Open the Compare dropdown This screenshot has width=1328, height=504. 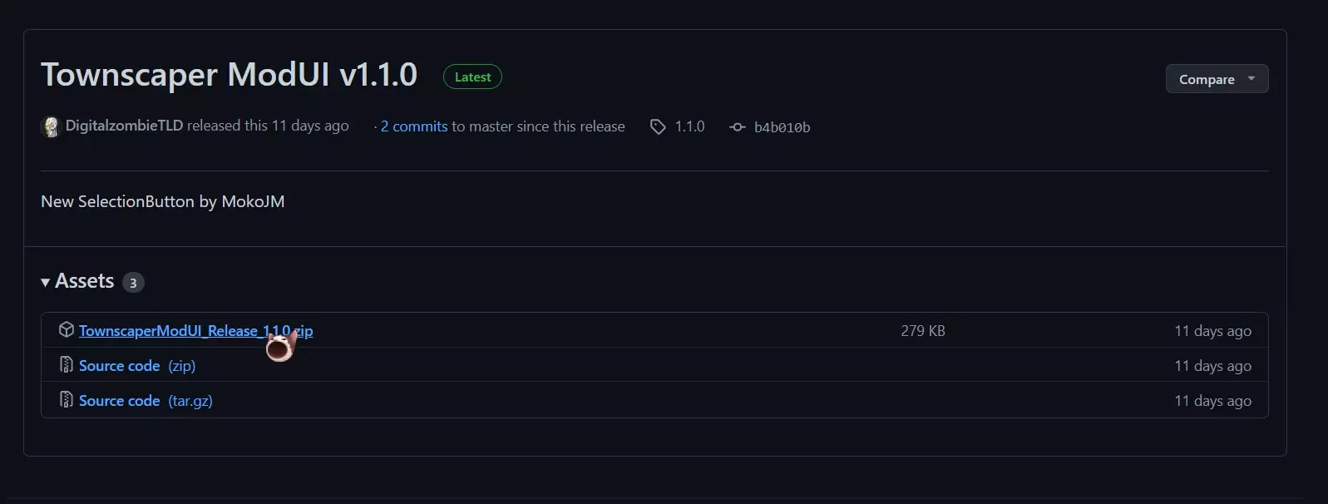click(1207, 79)
